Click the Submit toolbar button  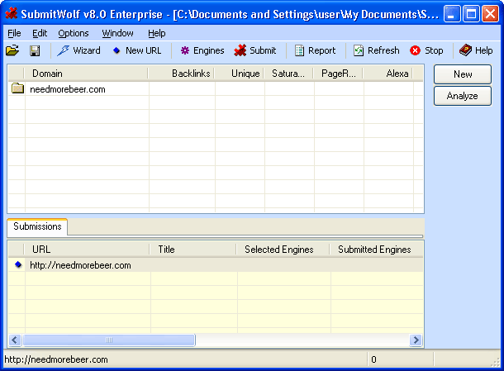point(255,50)
